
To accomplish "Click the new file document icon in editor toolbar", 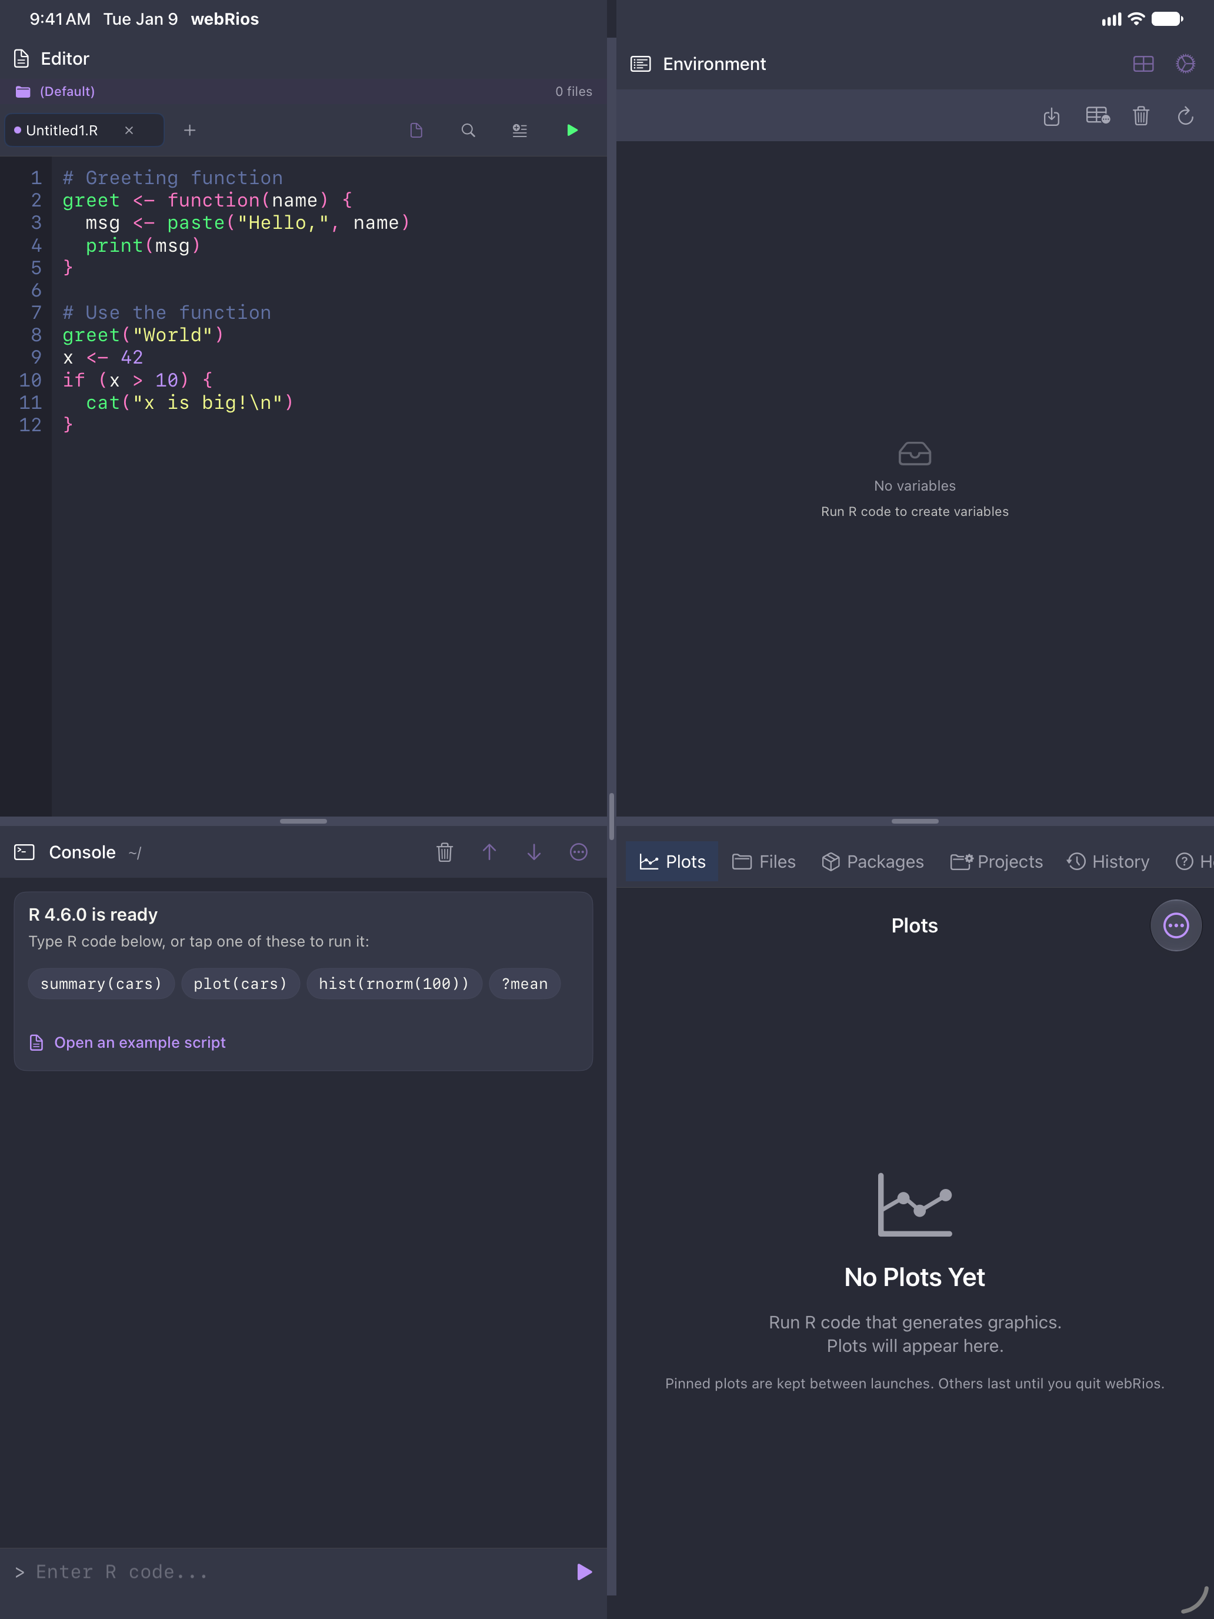I will (x=416, y=130).
